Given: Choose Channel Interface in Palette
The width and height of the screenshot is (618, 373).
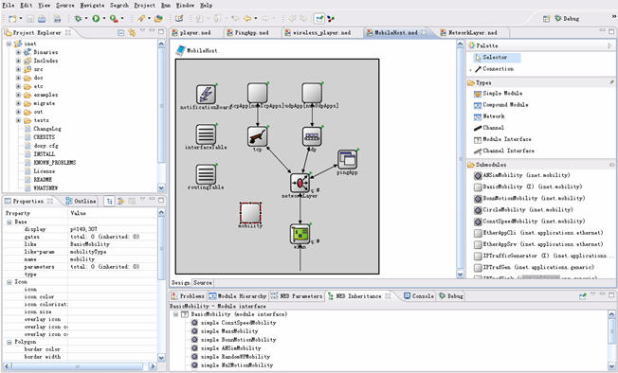Looking at the screenshot, I should (x=504, y=151).
